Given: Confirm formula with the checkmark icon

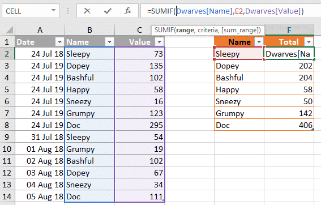Looking at the screenshot, I should coord(108,11).
